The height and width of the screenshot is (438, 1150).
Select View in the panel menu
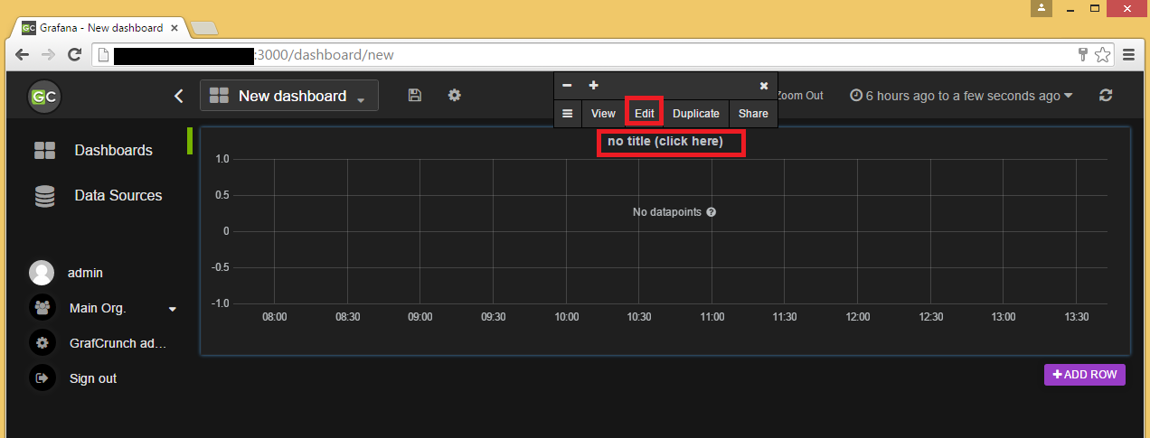603,114
